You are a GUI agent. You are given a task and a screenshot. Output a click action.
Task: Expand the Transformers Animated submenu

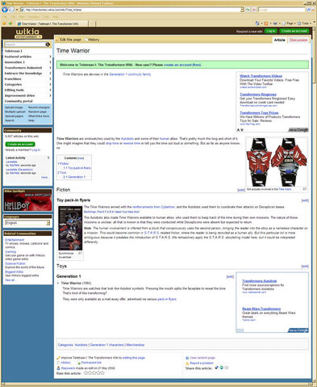[50, 68]
